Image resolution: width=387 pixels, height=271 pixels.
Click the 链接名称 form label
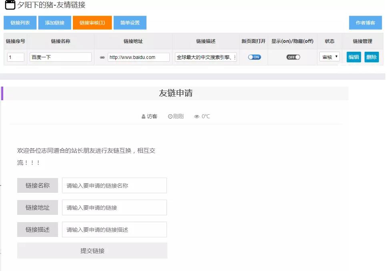click(x=38, y=186)
